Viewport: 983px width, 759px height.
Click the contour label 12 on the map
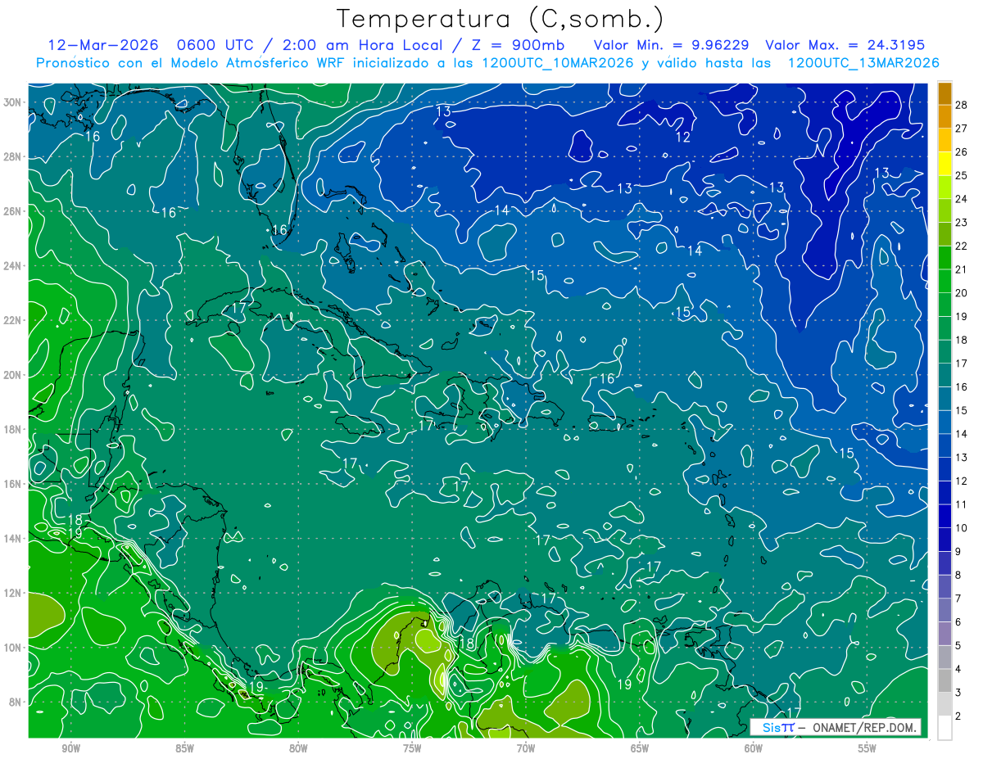point(683,138)
